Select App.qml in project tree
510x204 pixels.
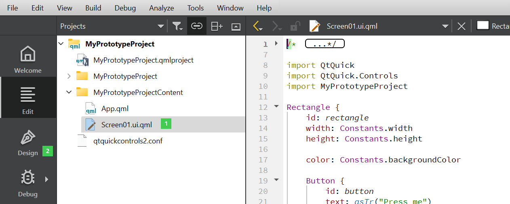(115, 108)
